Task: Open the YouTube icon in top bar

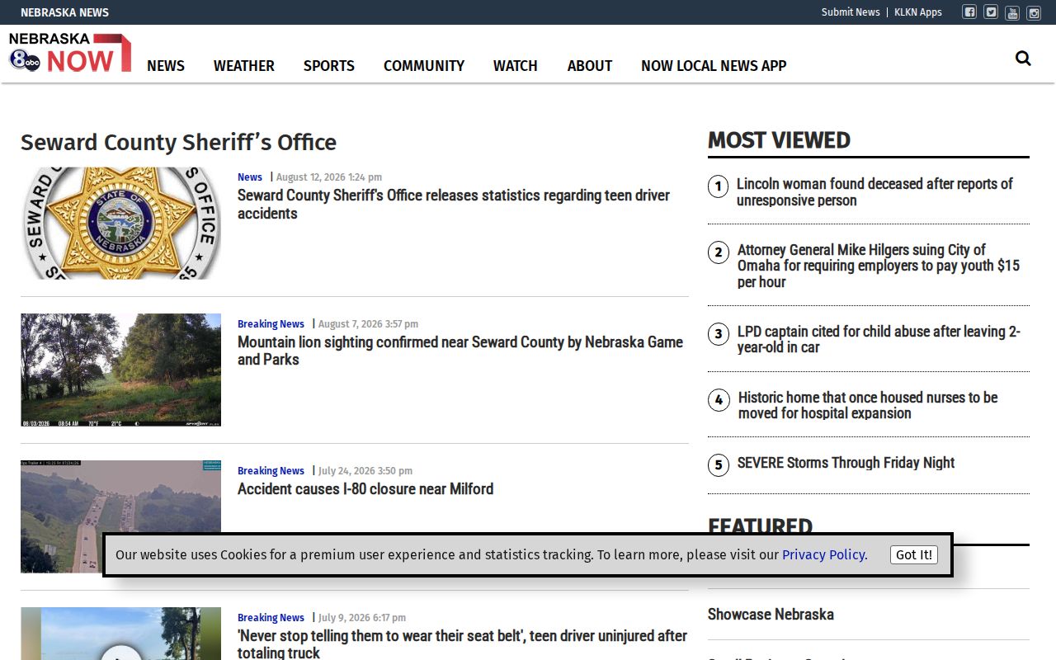Action: (x=1012, y=12)
